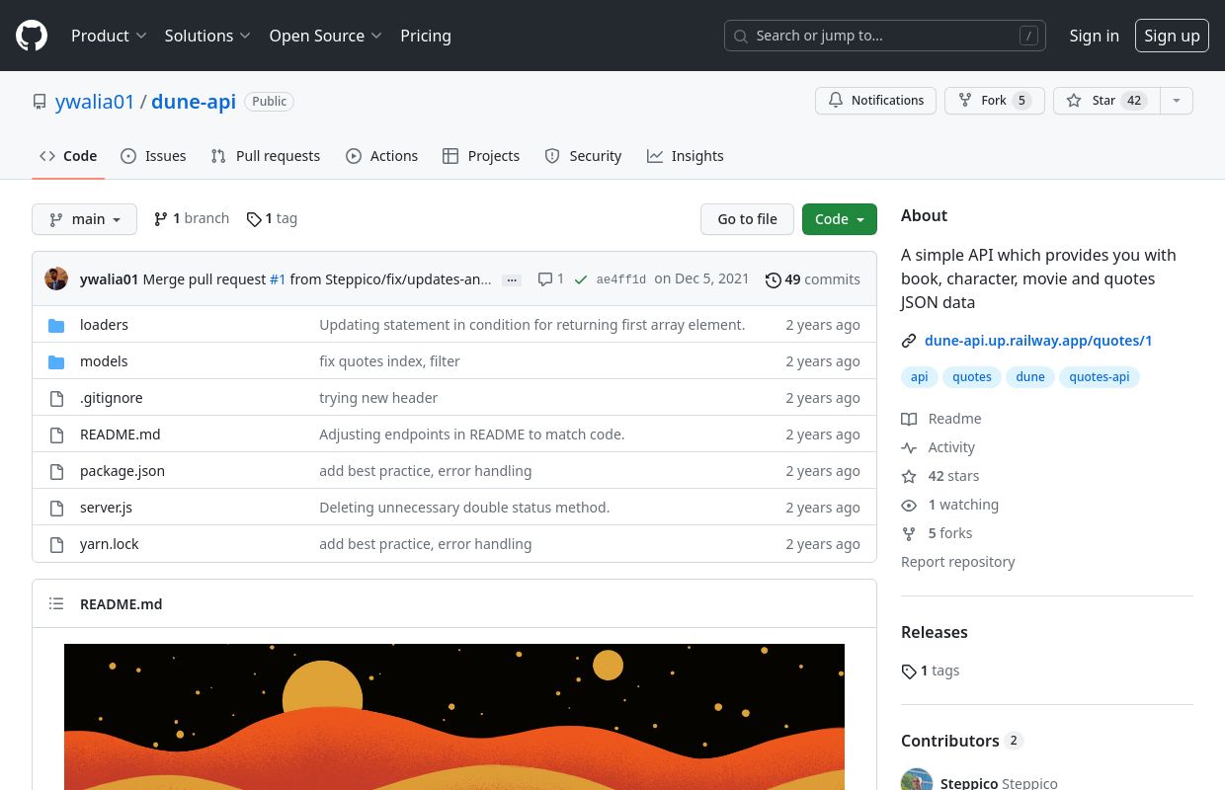The height and width of the screenshot is (790, 1225).
Task: Switch to the Insights tab
Action: tap(686, 156)
